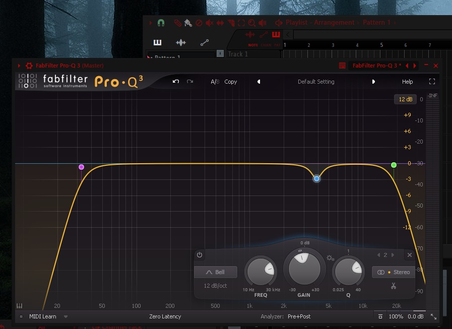
Task: Click Playlist - Arrangement title speaker icon
Action: [279, 23]
